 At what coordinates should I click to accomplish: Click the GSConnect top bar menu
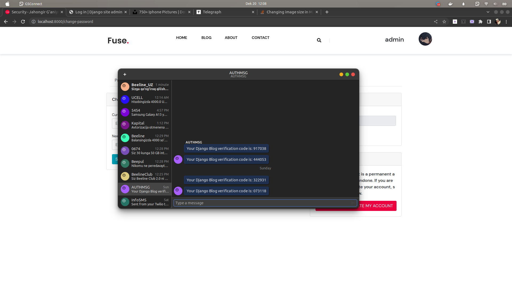(x=31, y=4)
